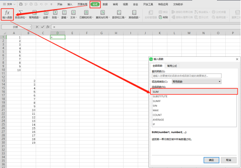Select SUBSTITUTE in function list

tap(194, 97)
